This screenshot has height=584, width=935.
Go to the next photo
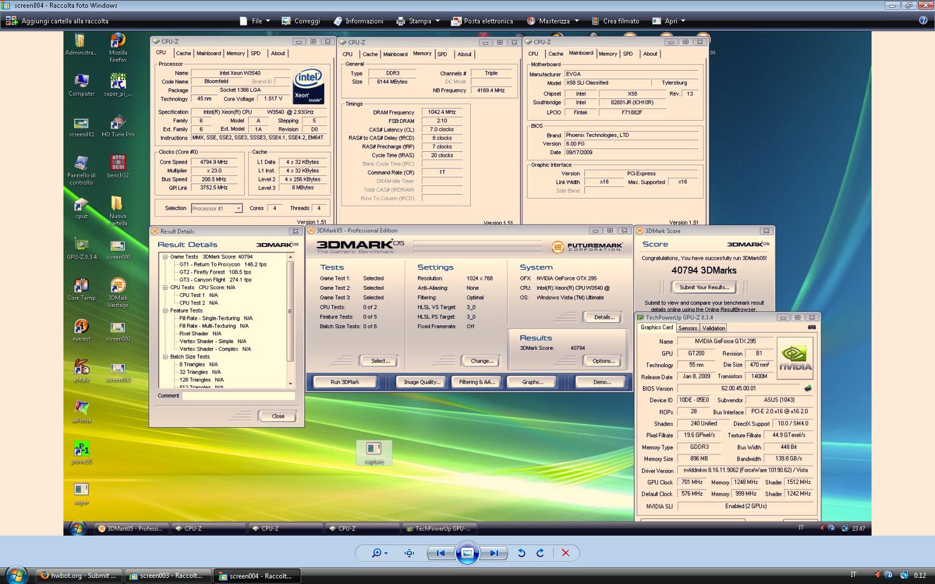494,553
